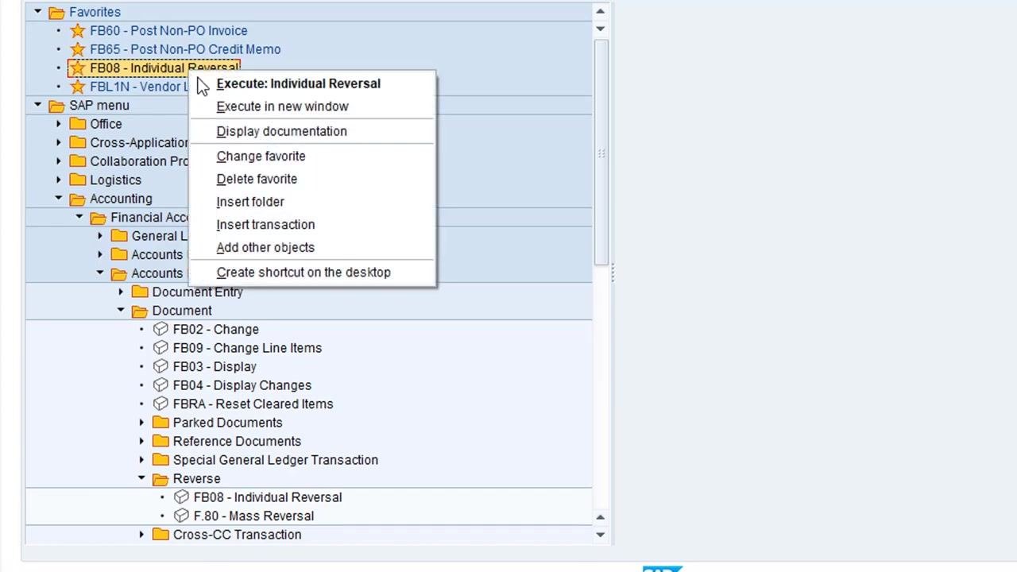Click the Favorites folder icon
This screenshot has width=1017, height=572.
[x=56, y=13]
